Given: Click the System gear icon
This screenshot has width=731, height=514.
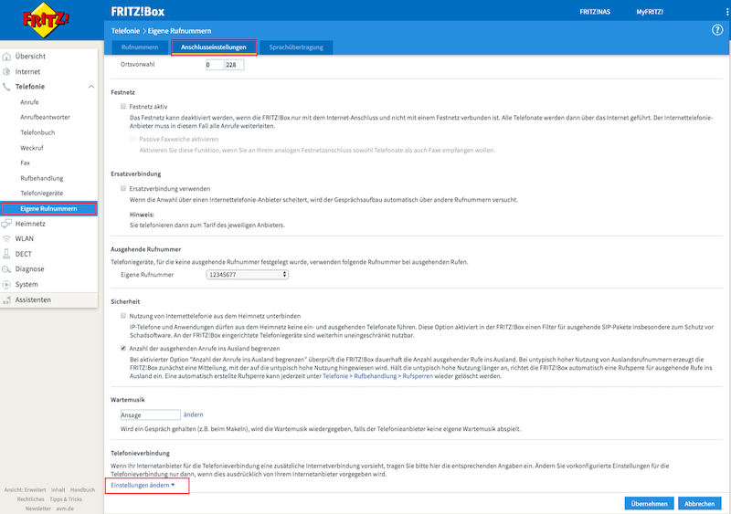Looking at the screenshot, I should [x=6, y=284].
